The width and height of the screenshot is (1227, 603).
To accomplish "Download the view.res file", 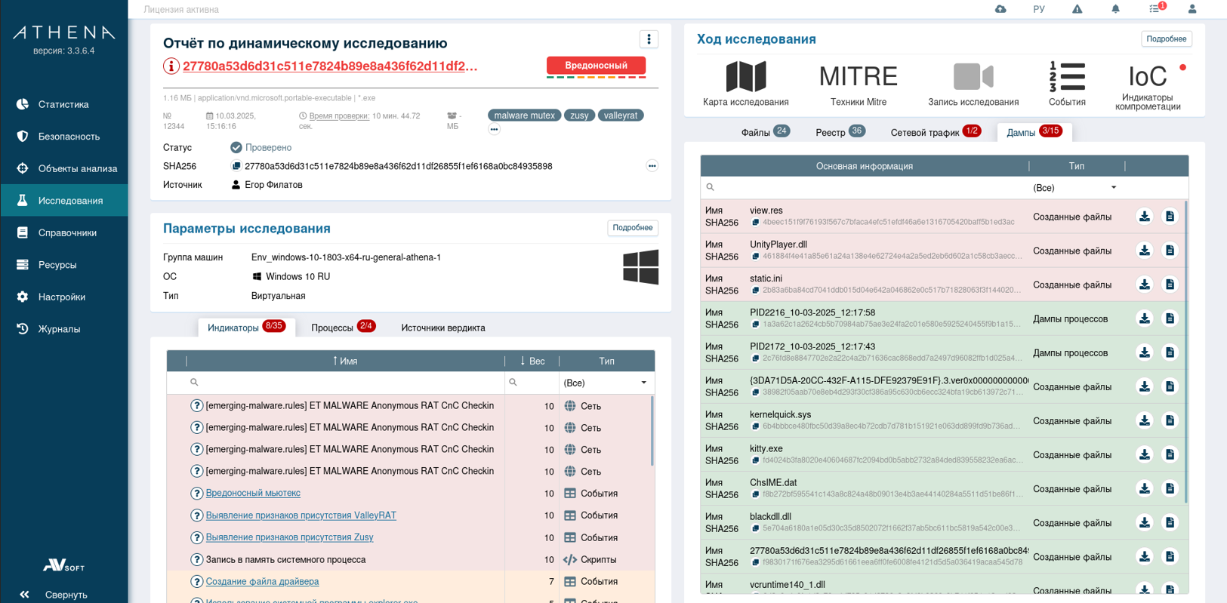I will pos(1145,217).
